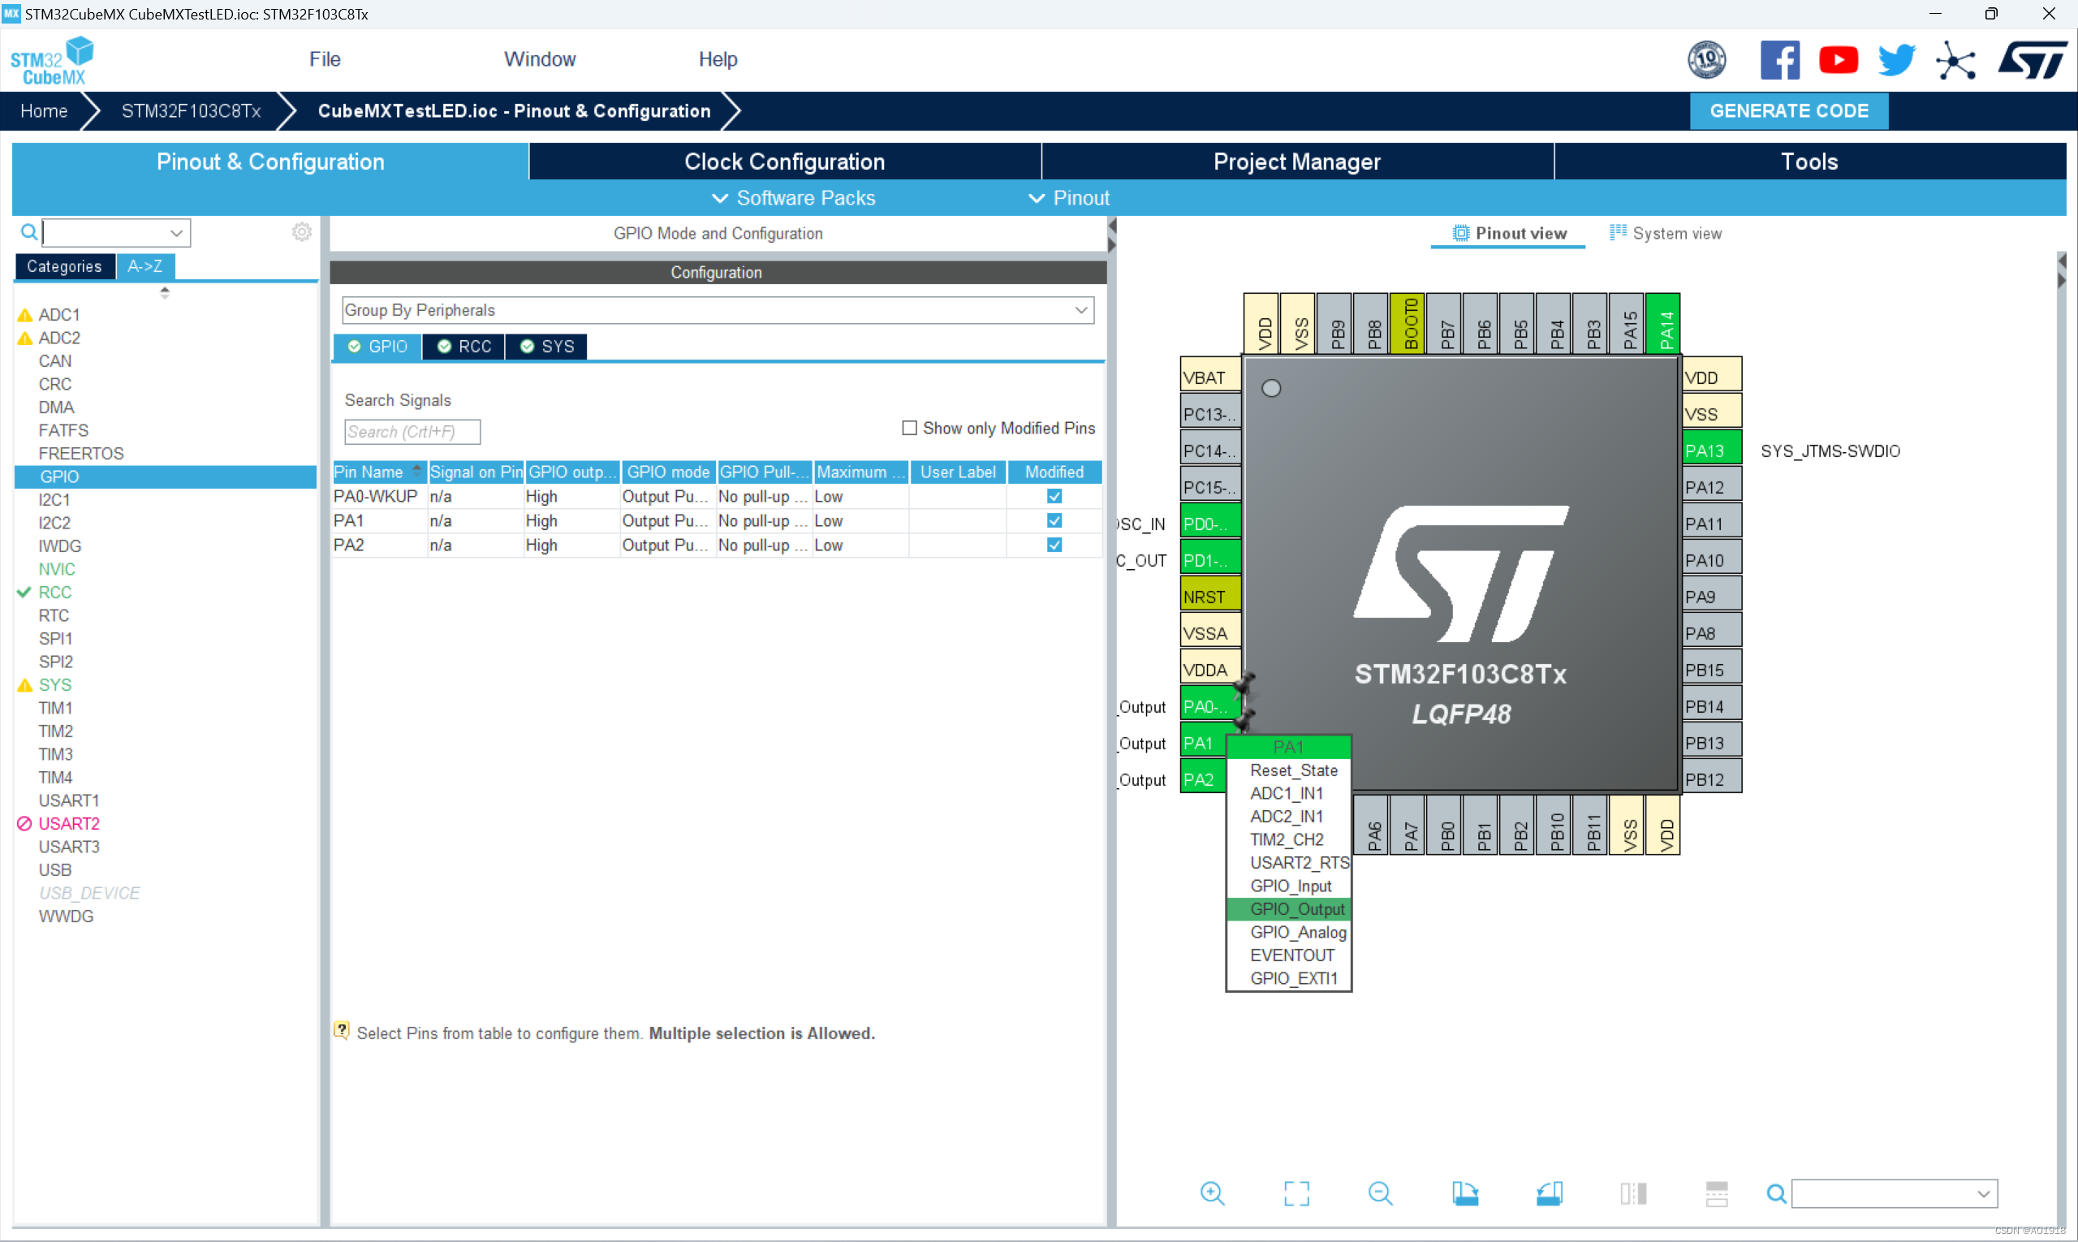The image size is (2078, 1242).
Task: Sort the table by Pin Name column
Action: pos(379,472)
